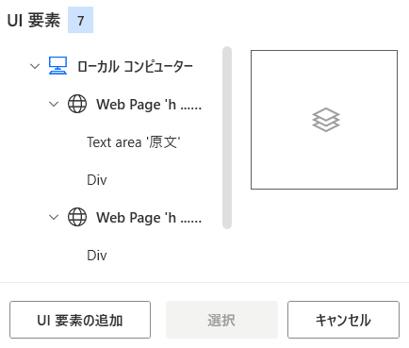Click globe icon of the last Web Page node

coord(77,217)
